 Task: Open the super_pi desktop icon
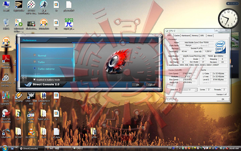69,24
